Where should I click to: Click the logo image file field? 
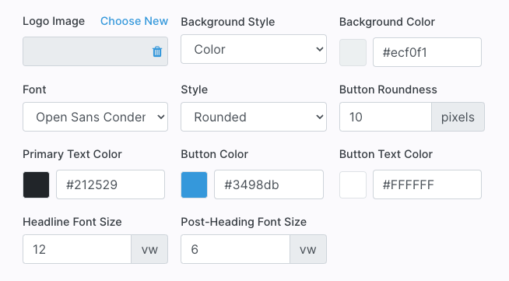tap(95, 51)
